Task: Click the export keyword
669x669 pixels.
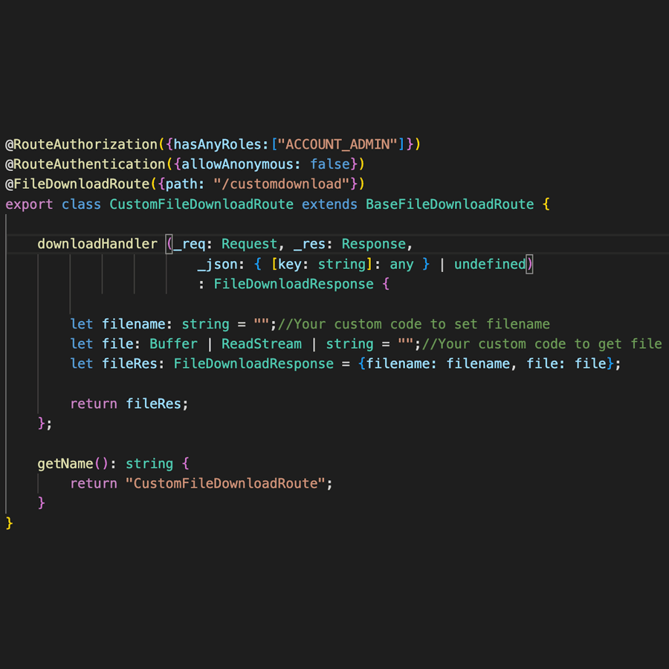Action: (29, 204)
